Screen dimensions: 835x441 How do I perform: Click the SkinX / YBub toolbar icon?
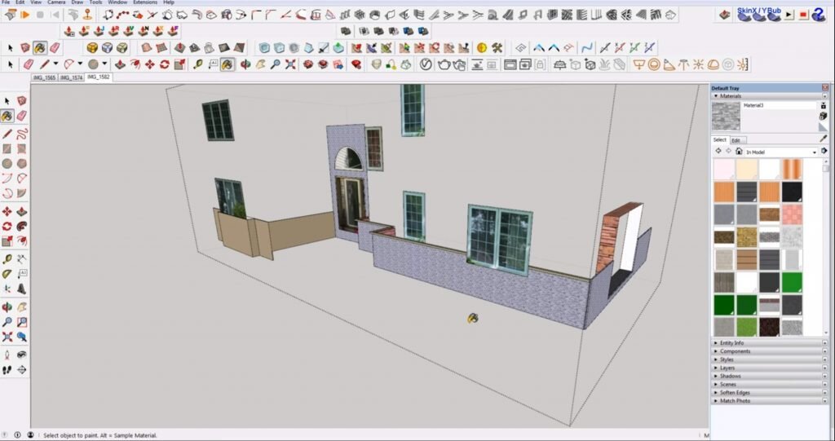pyautogui.click(x=759, y=15)
